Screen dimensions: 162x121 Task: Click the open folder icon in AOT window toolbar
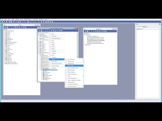(5, 27)
